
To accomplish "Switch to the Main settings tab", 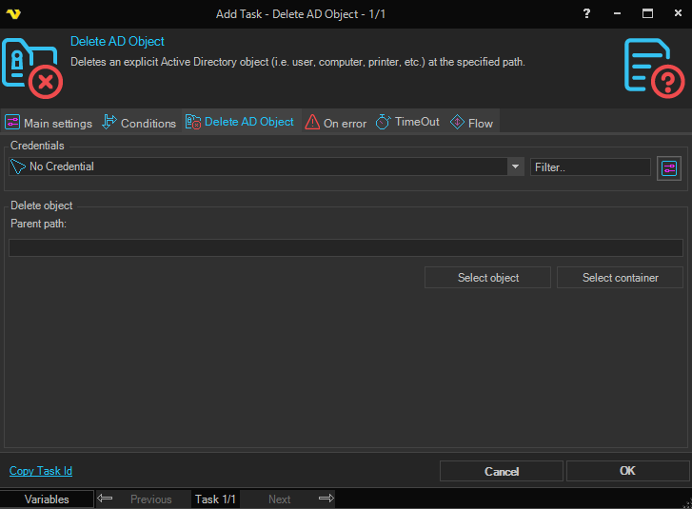I will (49, 123).
